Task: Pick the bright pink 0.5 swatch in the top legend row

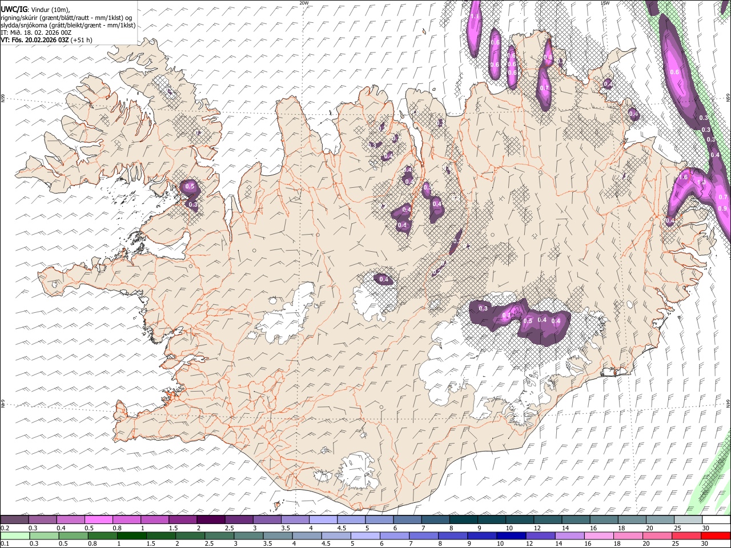Action: (x=98, y=520)
